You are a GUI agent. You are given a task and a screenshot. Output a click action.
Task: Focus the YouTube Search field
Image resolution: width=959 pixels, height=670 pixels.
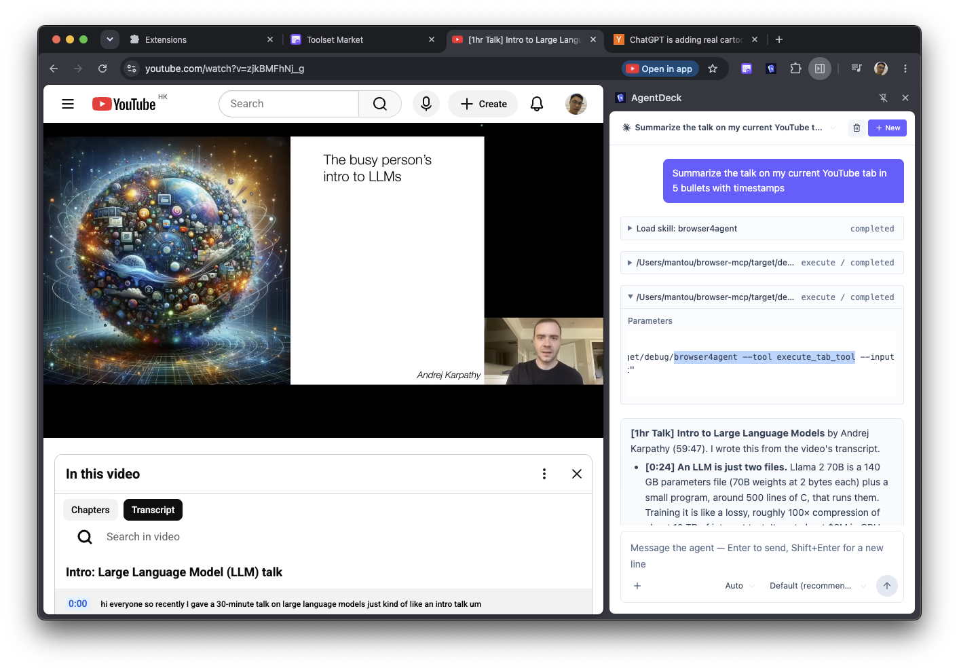(x=288, y=104)
